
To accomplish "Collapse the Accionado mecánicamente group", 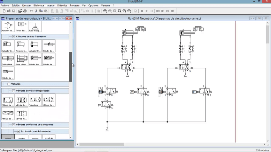I will click(18, 131).
